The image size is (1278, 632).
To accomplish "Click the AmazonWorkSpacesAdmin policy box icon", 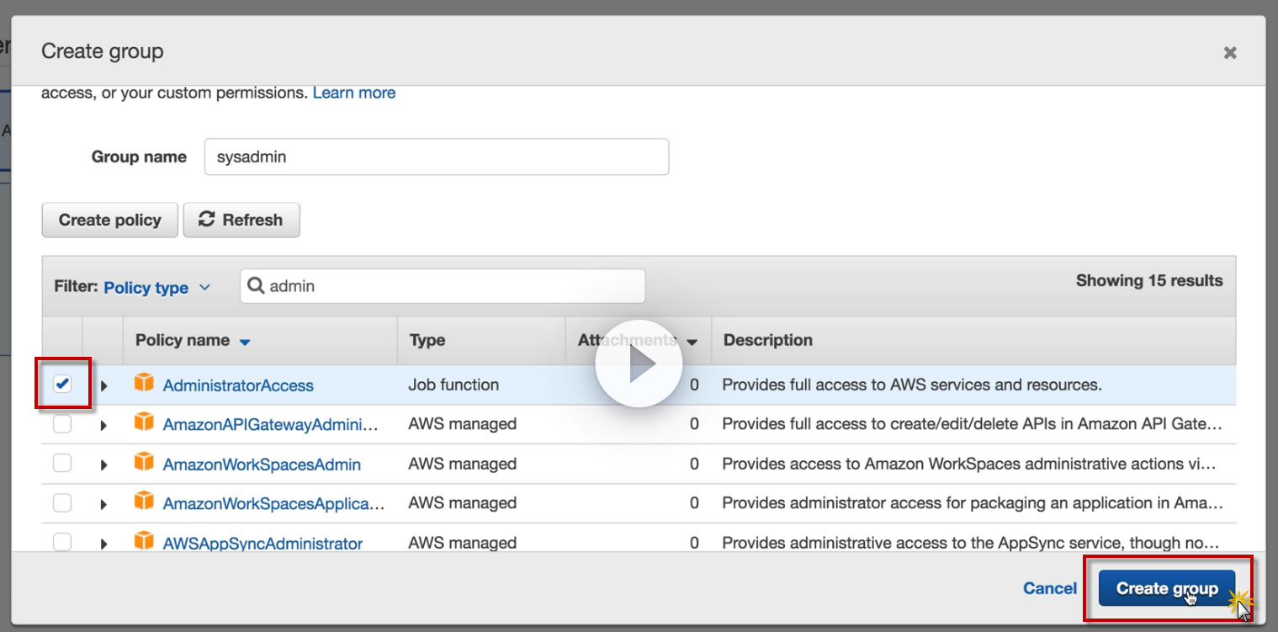I will click(145, 463).
